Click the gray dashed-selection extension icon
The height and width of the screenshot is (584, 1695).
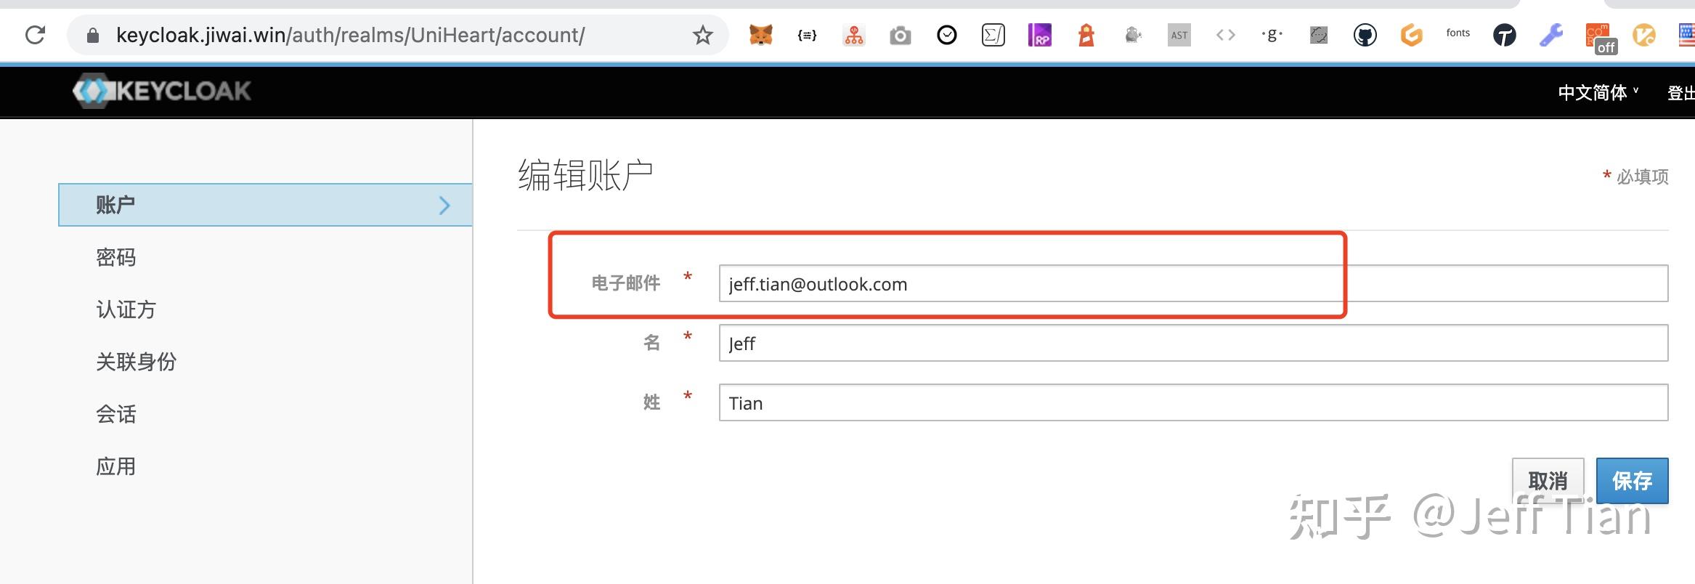[1319, 35]
